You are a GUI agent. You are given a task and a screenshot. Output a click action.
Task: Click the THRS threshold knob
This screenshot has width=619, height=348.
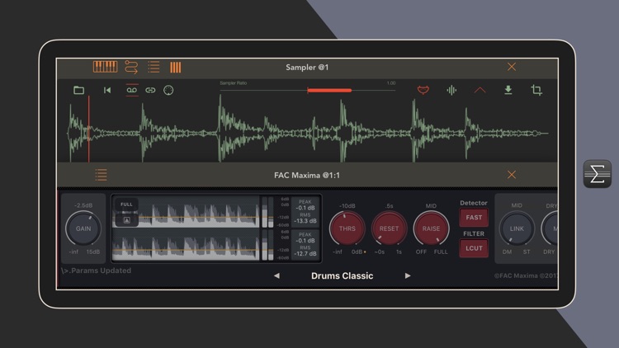pyautogui.click(x=347, y=228)
